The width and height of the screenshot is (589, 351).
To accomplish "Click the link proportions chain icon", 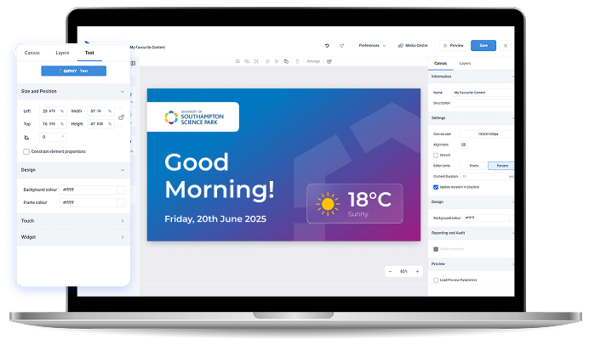I will coord(122,117).
